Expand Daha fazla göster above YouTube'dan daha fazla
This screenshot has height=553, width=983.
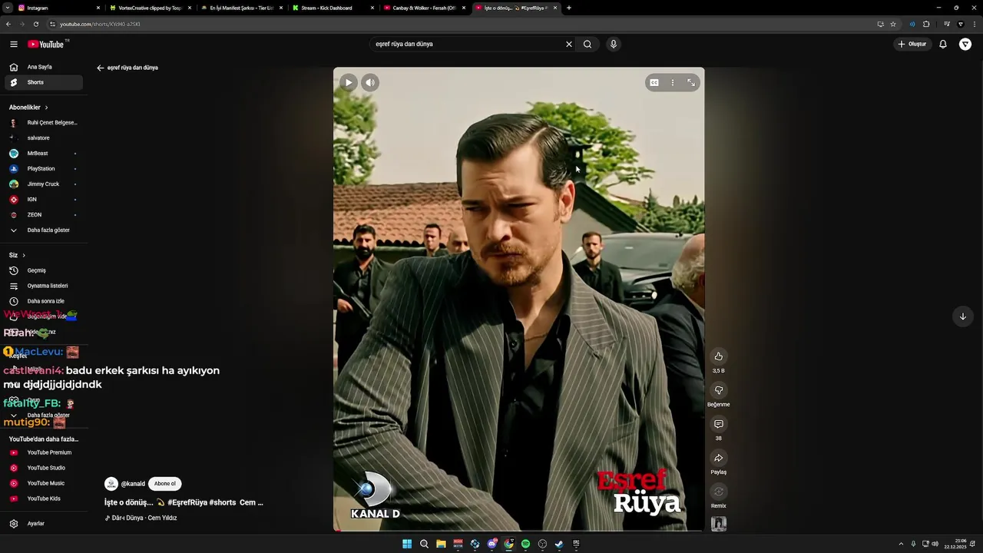44,416
